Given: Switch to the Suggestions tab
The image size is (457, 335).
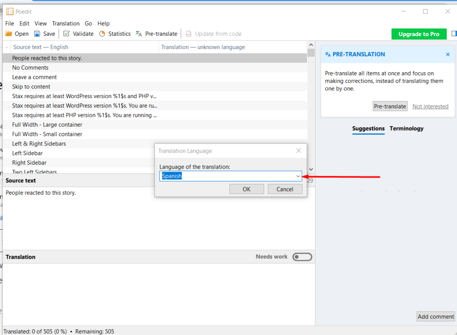Looking at the screenshot, I should [368, 128].
